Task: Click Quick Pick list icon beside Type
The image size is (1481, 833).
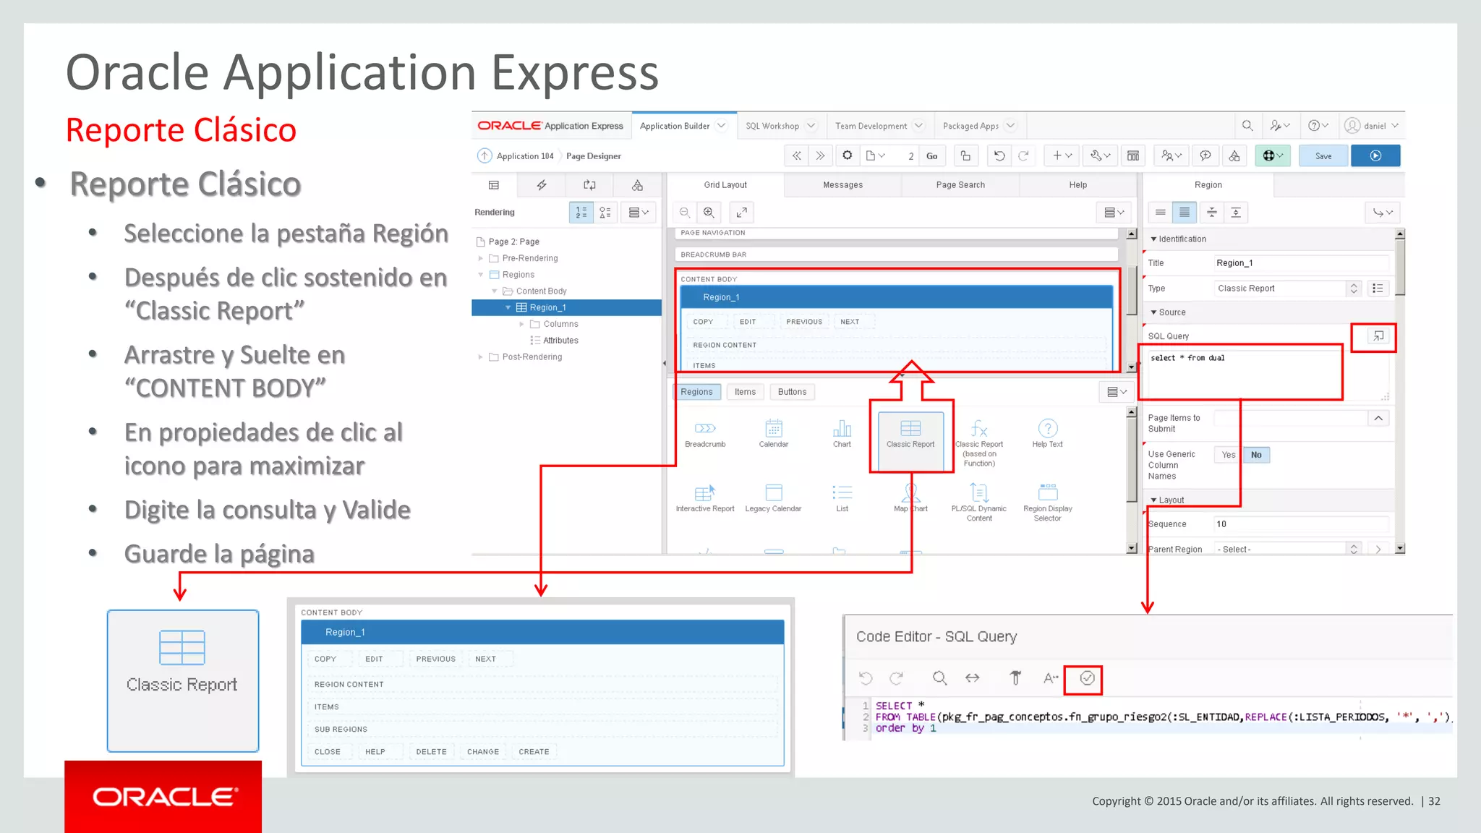Action: [x=1378, y=289]
